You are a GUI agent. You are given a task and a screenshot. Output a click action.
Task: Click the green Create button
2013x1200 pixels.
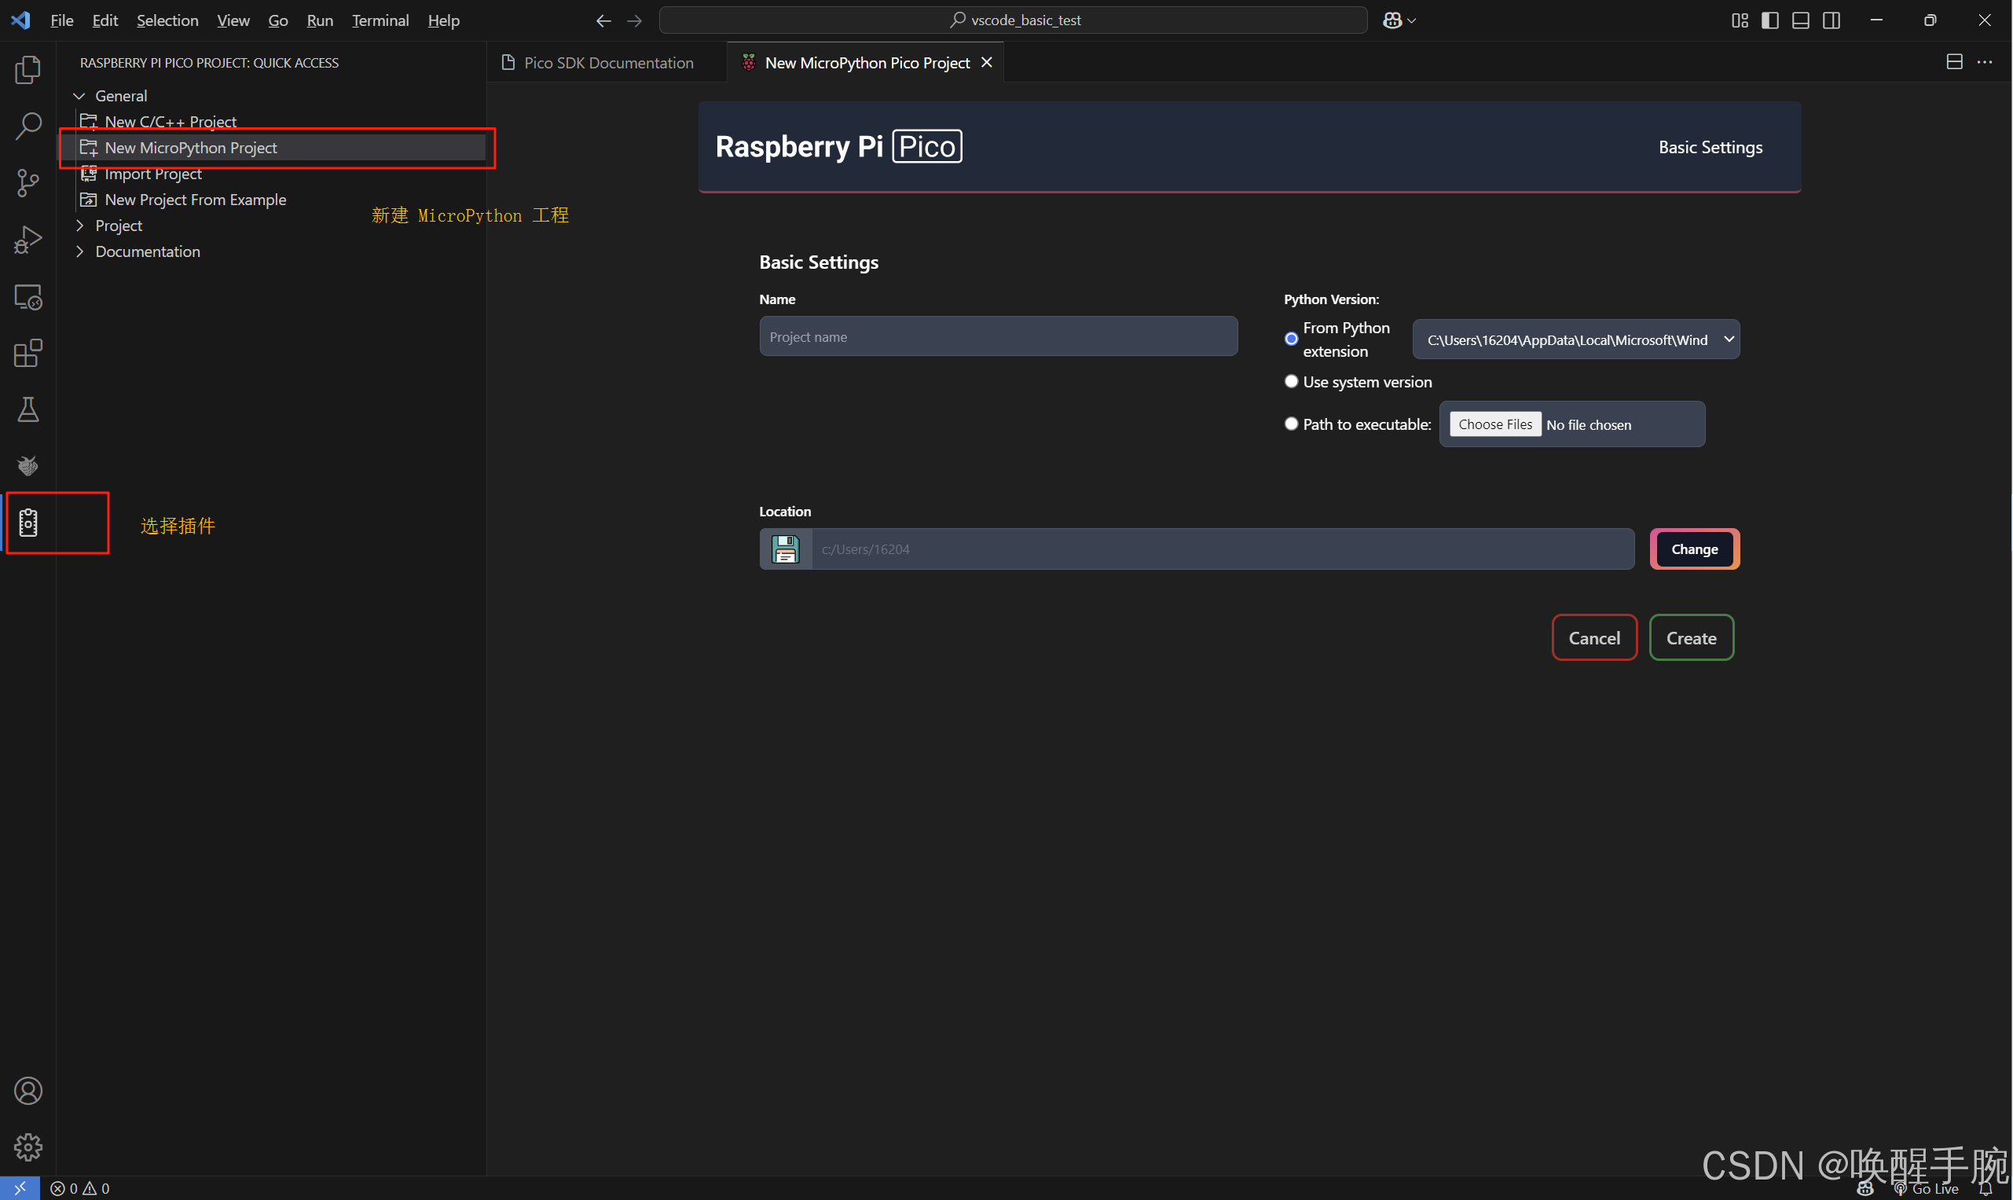[x=1690, y=638]
